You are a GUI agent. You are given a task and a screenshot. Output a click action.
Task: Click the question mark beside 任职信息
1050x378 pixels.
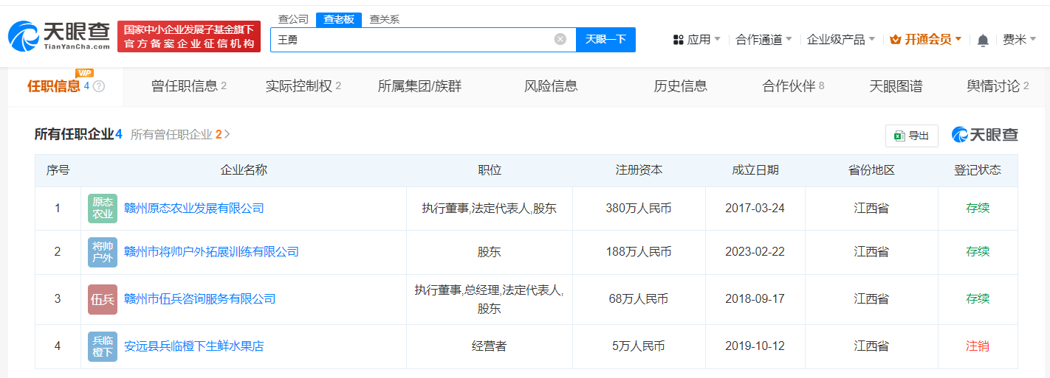click(99, 86)
